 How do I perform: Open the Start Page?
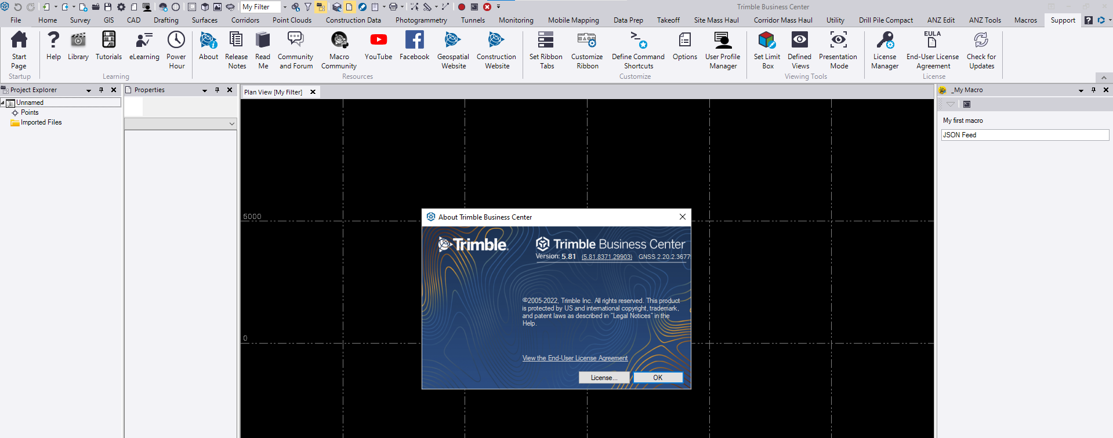pyautogui.click(x=19, y=50)
